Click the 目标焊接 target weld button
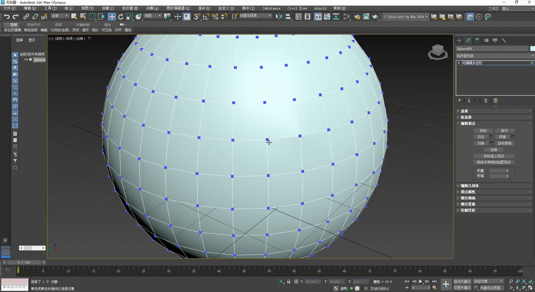The image size is (535, 292). pos(505,143)
